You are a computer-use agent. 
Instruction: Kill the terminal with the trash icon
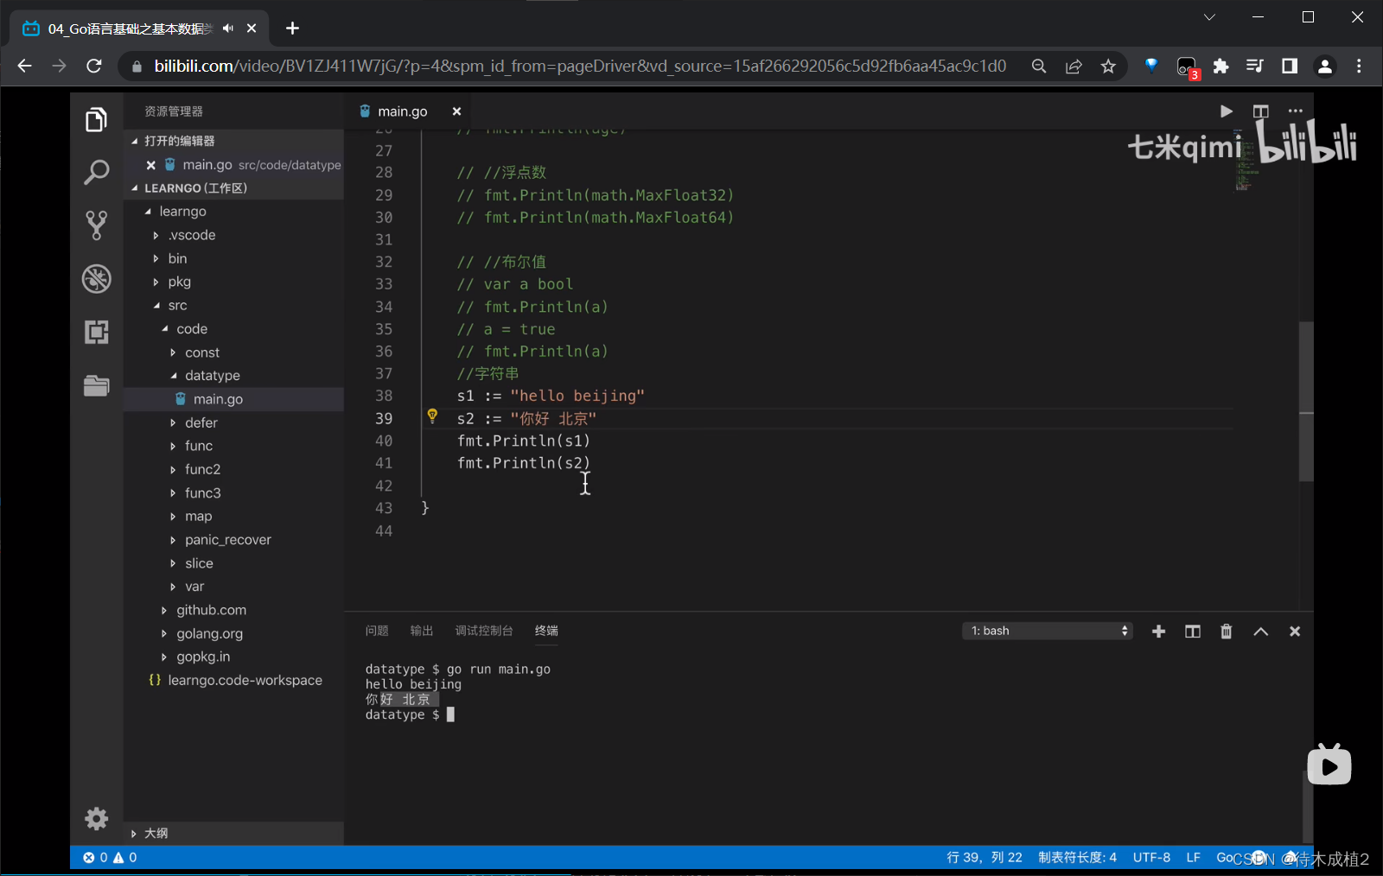click(x=1226, y=632)
